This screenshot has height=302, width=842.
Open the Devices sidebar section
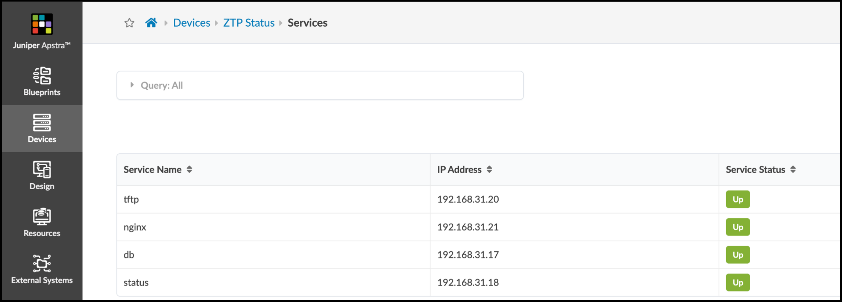42,128
